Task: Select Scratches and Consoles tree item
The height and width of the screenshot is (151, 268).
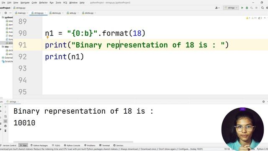Action: tap(7, 61)
